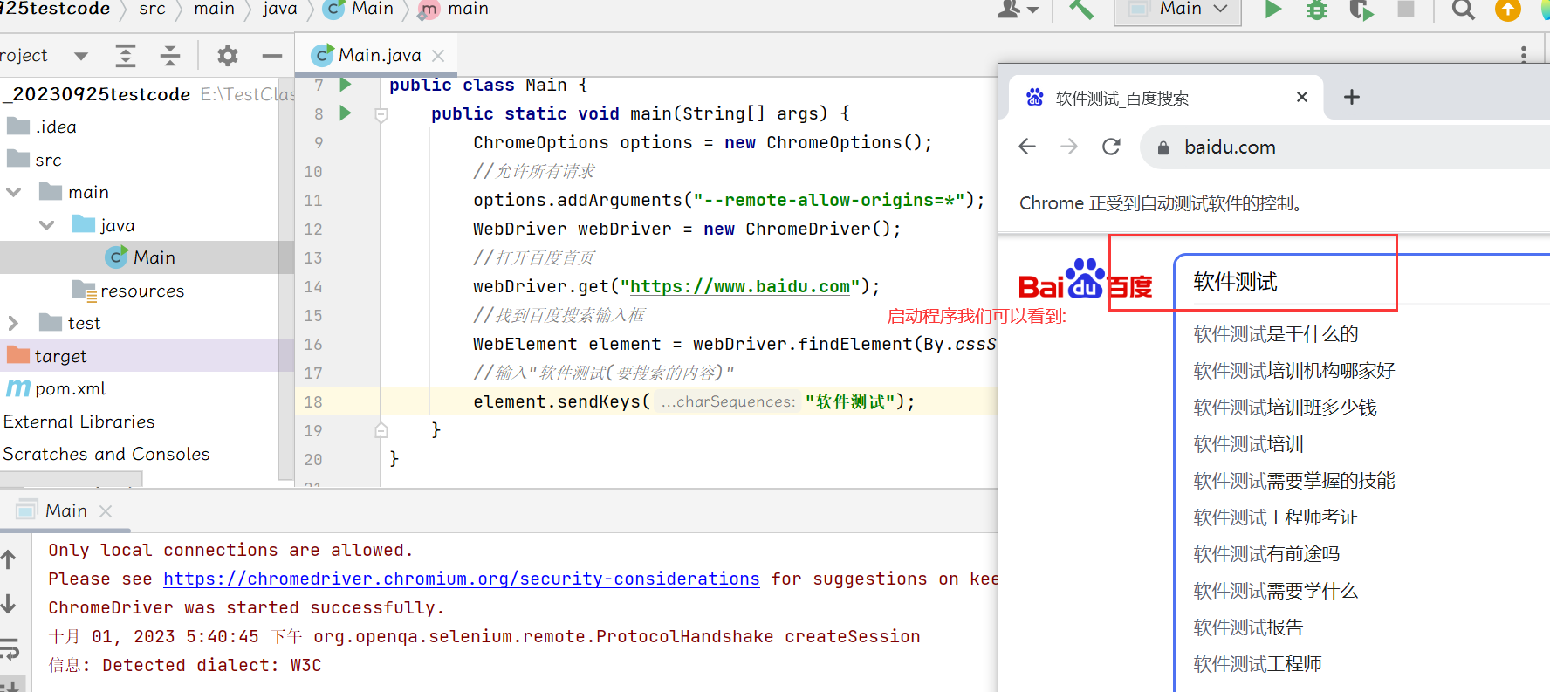Collapse the main folder in project tree
Screen dimensions: 1550x692
14,192
